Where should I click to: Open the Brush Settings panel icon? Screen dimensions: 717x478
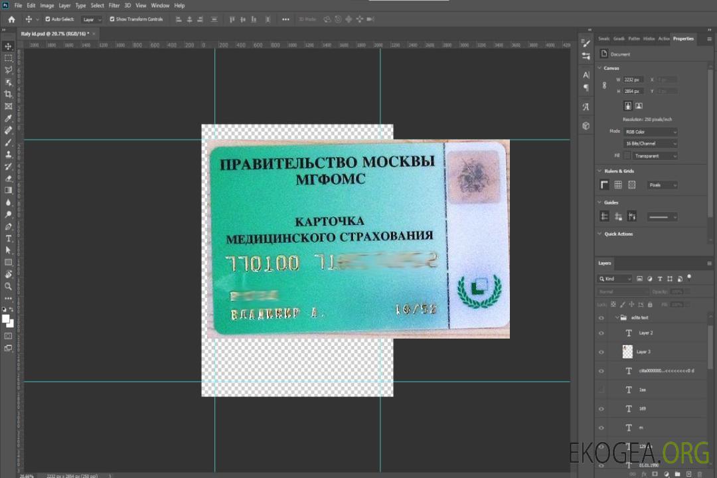[x=586, y=43]
